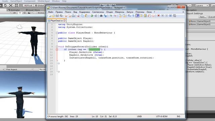Collapse the fold marker at line 4
Screen dimensions: 215x121
point(57,33)
